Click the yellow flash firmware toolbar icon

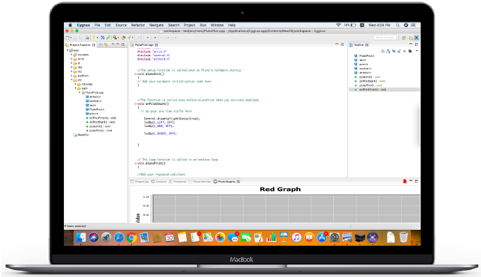(x=94, y=37)
